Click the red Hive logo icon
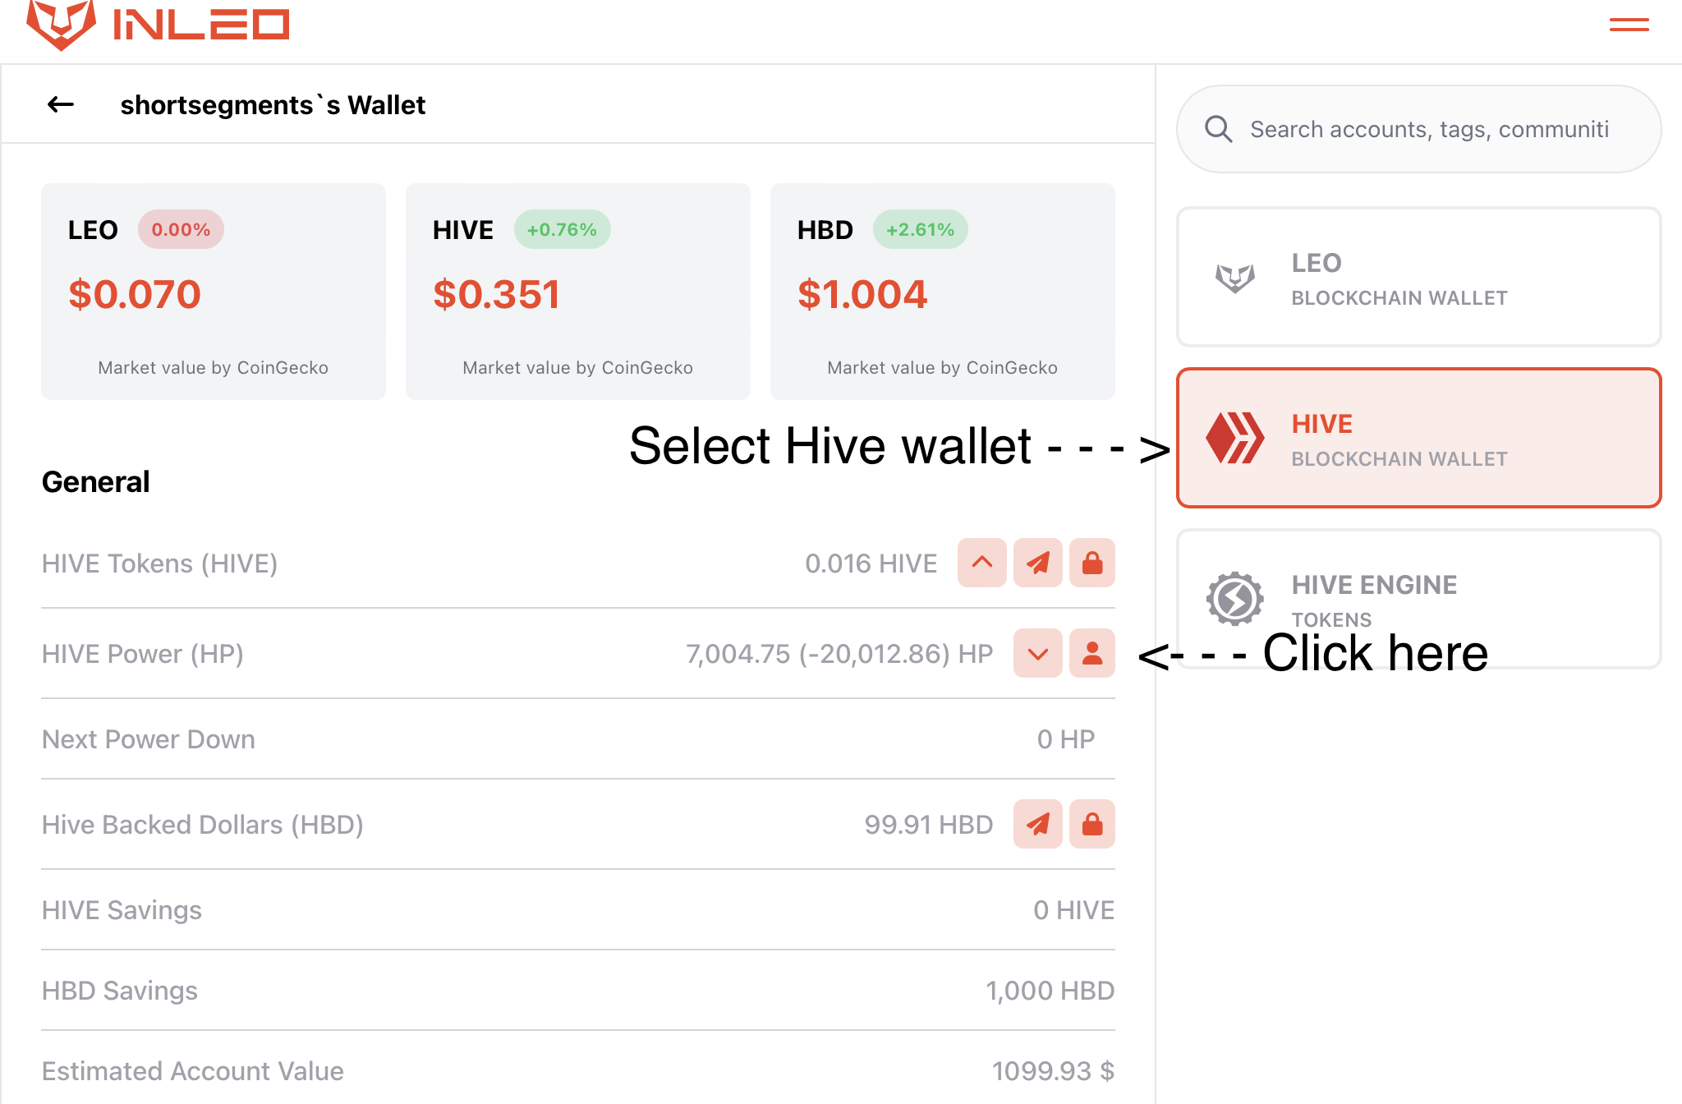 tap(1234, 438)
